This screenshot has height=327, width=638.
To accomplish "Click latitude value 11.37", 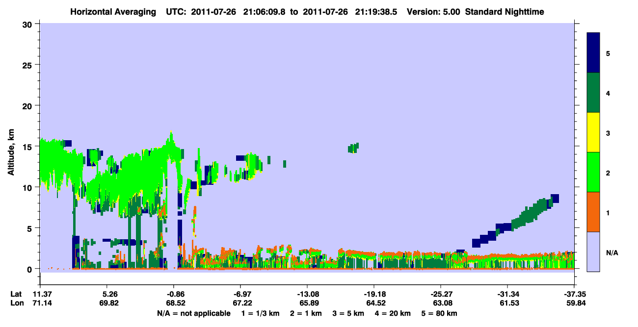I will [40, 294].
